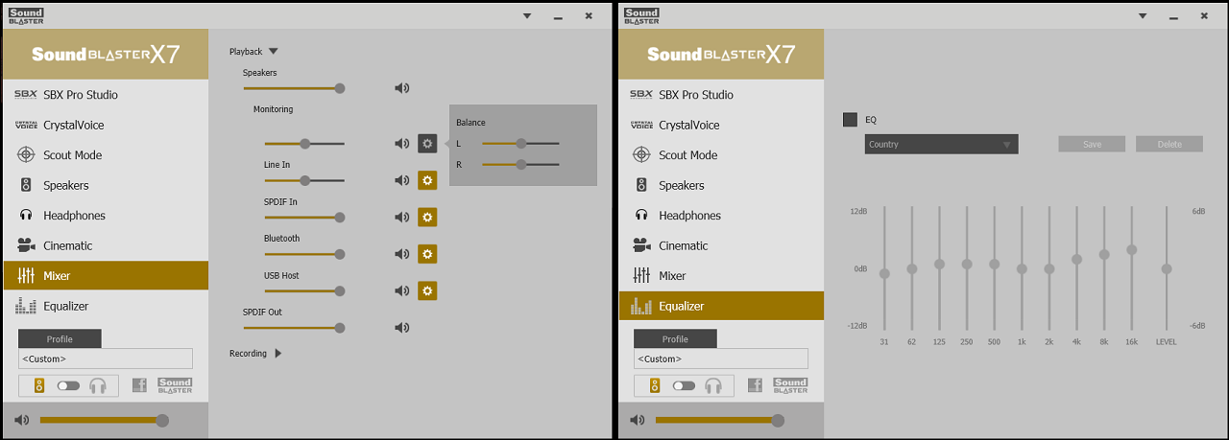
Task: Open Cinematic page in Equalizer window
Action: [721, 245]
